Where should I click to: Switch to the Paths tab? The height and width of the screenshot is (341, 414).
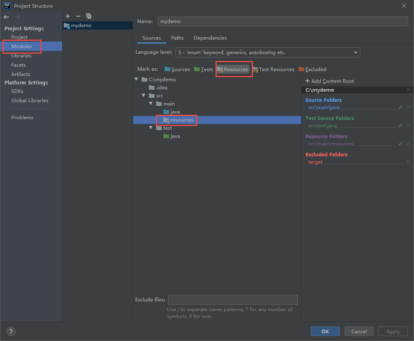tap(177, 38)
